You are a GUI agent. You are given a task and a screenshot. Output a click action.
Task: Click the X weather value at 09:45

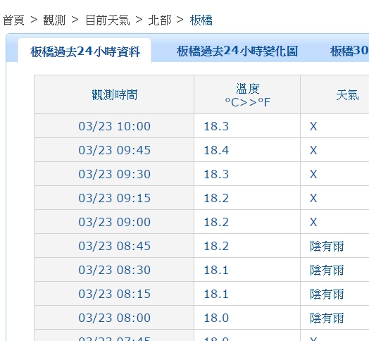pos(313,150)
